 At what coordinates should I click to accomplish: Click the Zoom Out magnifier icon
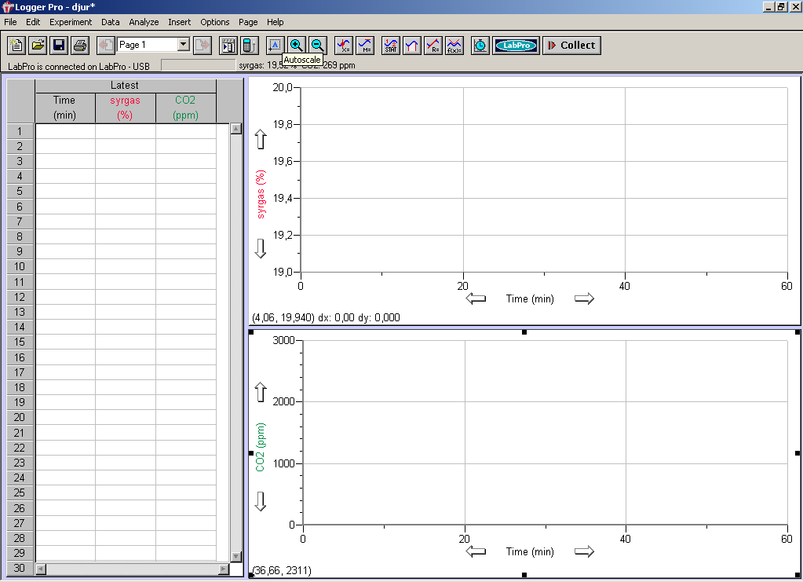point(318,45)
